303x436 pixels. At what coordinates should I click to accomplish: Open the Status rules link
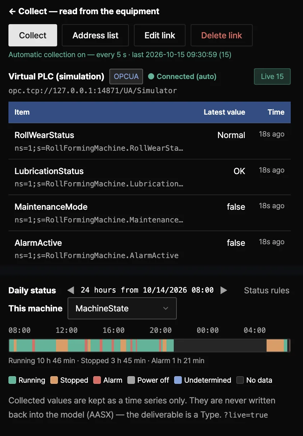click(267, 290)
